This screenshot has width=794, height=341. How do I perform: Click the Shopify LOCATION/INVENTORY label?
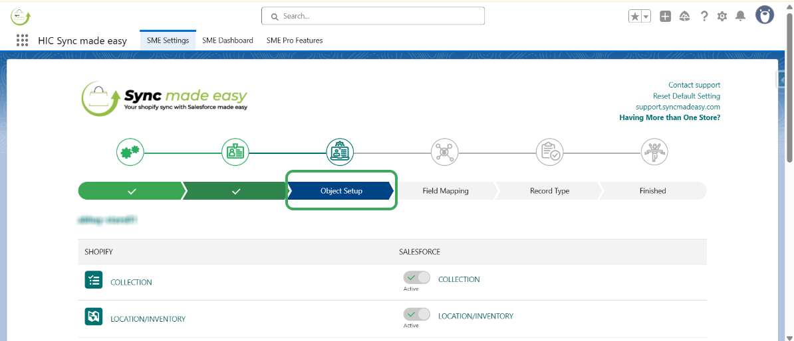coord(148,319)
